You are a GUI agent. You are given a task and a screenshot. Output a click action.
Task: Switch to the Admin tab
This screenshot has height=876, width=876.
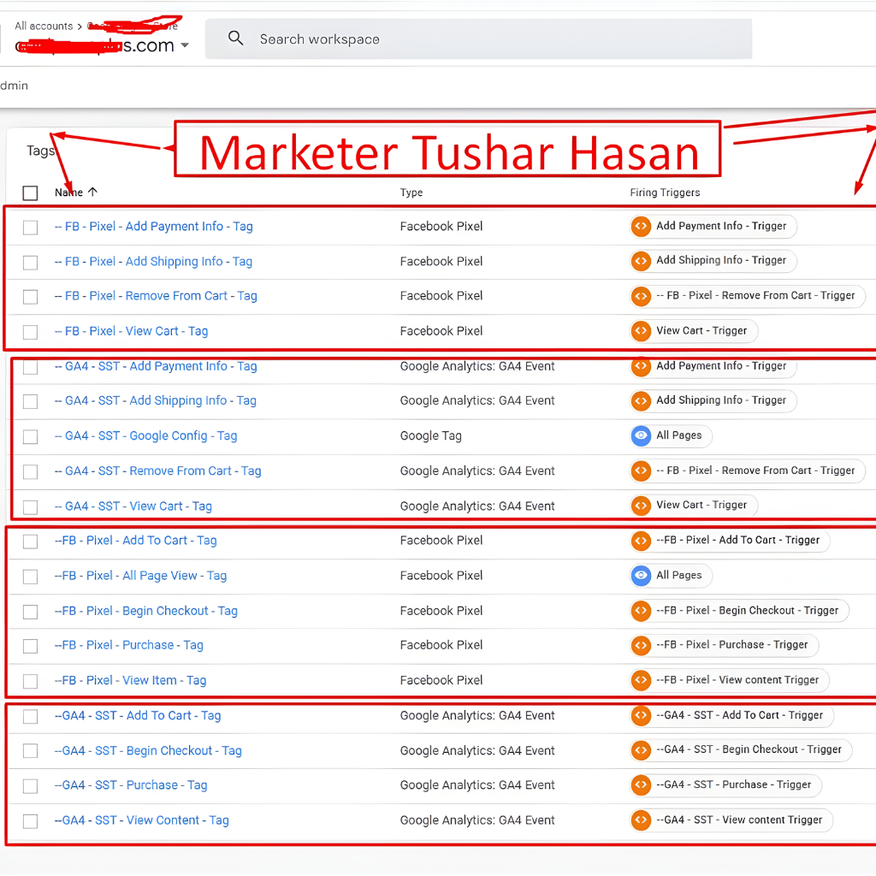pyautogui.click(x=14, y=86)
